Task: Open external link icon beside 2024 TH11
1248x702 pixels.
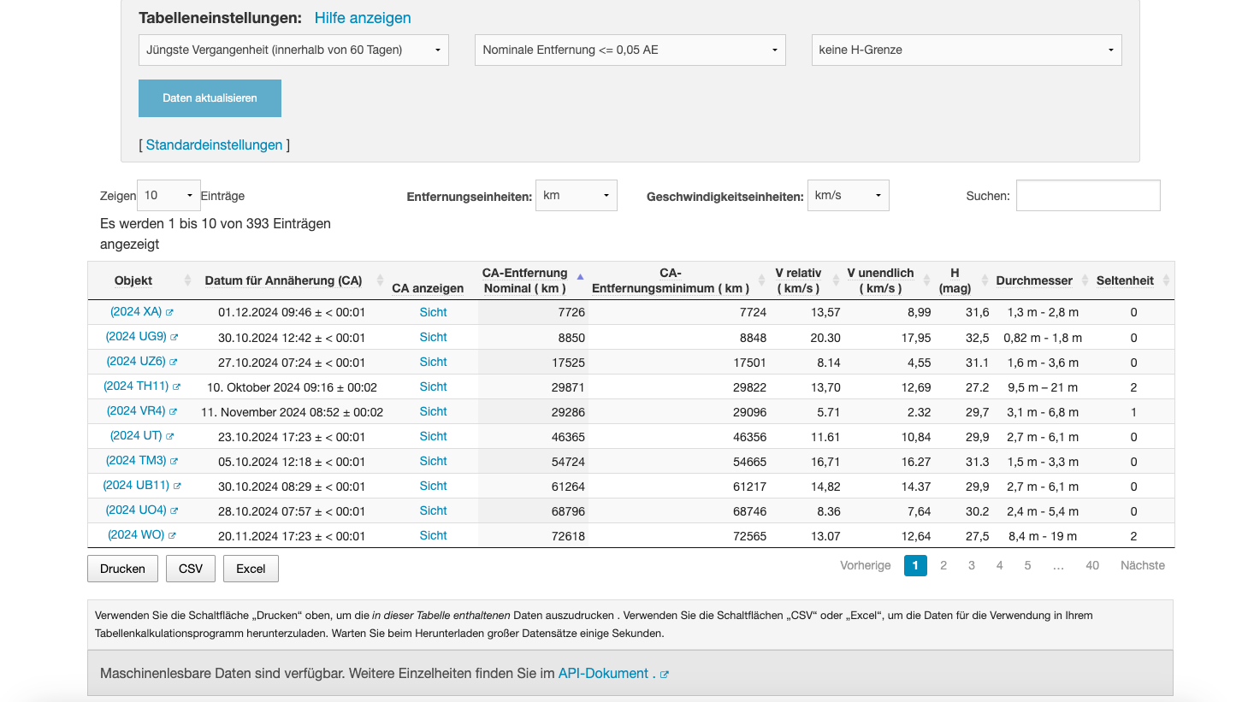Action: 177,387
